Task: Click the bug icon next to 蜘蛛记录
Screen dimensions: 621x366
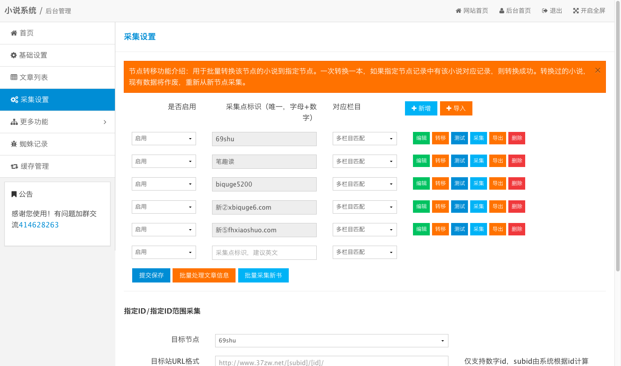Action: [14, 144]
